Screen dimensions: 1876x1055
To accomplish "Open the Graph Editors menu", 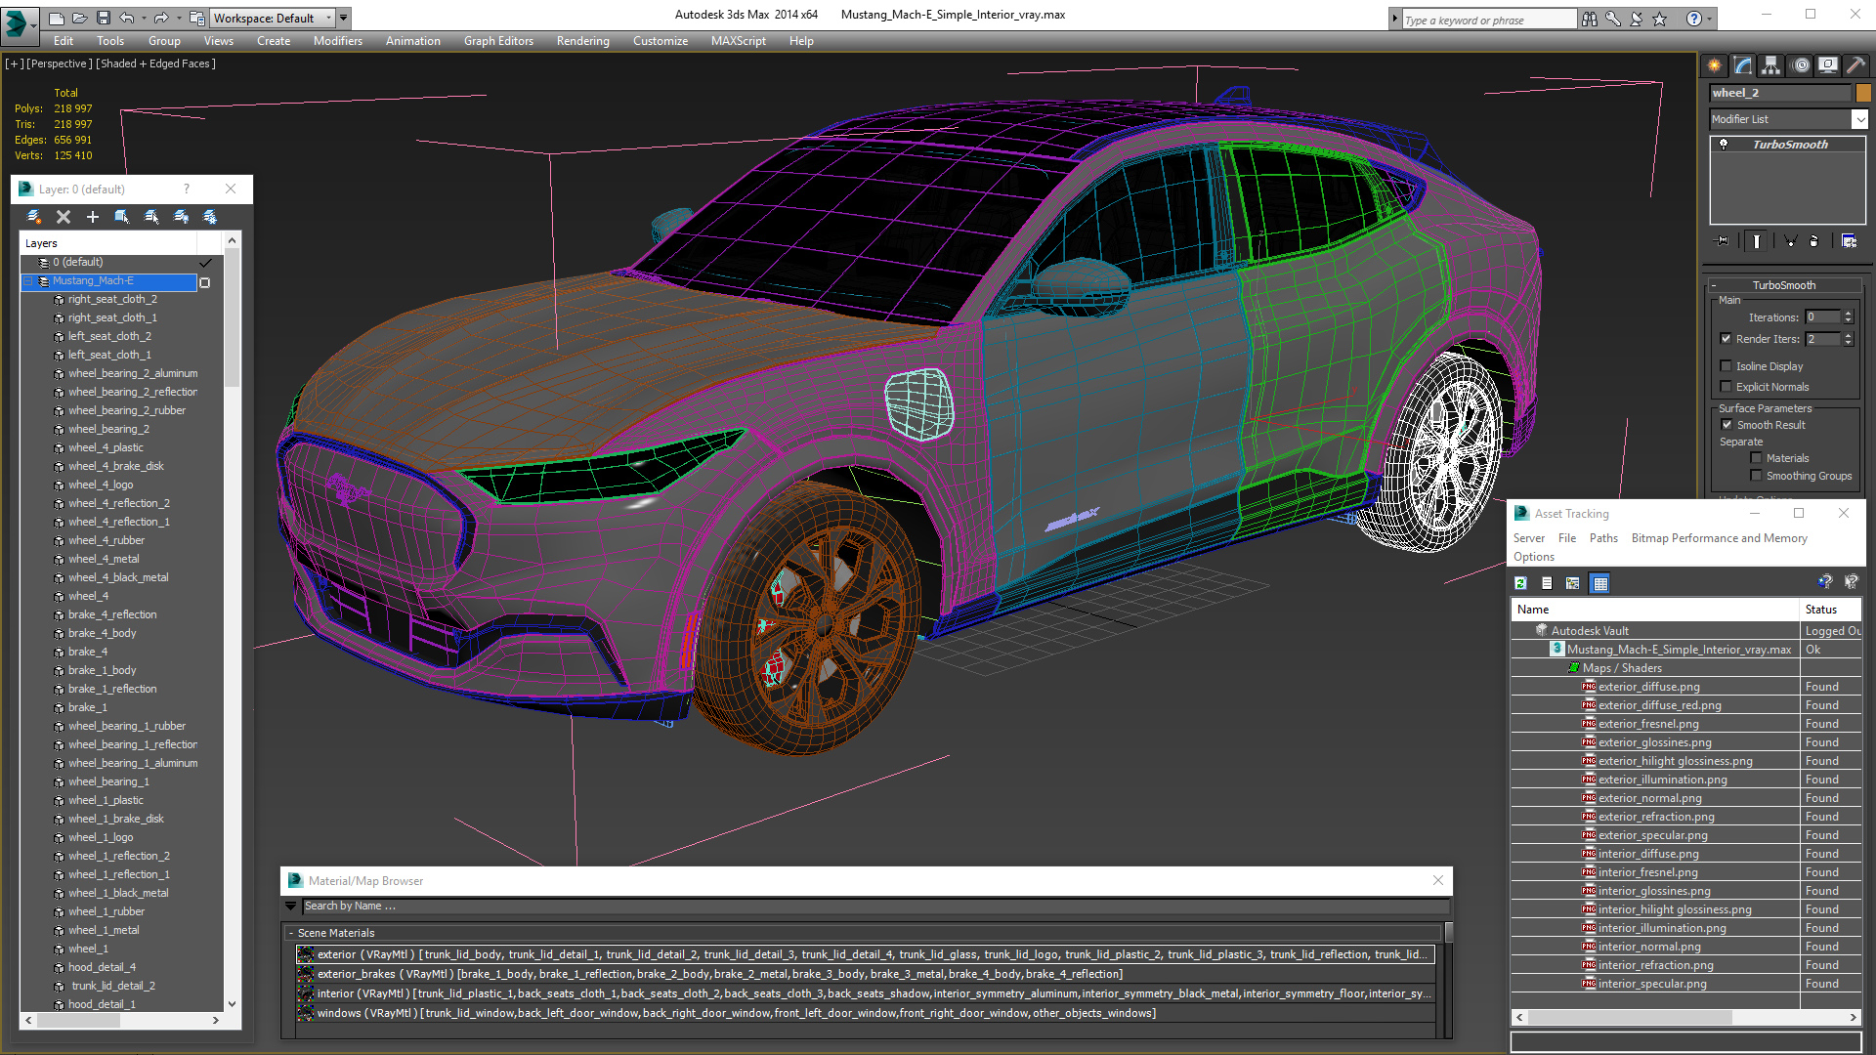I will [498, 41].
